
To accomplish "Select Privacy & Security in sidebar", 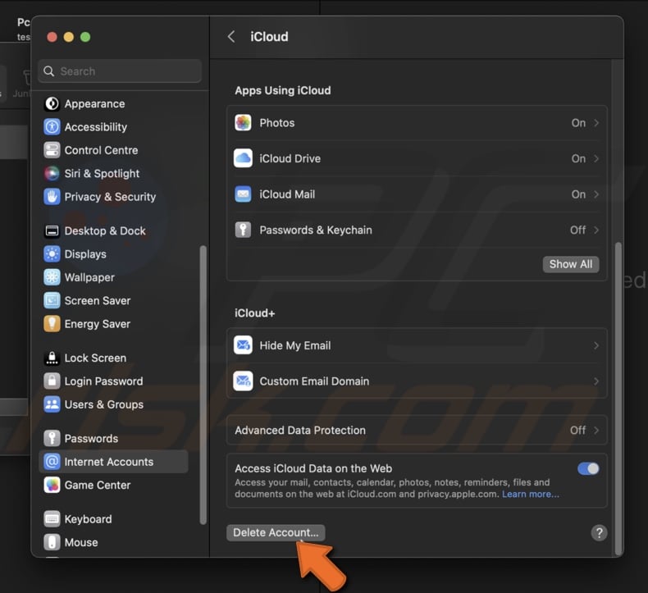I will coord(109,197).
